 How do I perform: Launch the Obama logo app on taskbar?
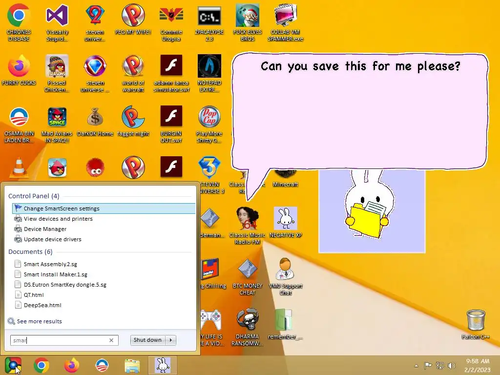click(102, 365)
